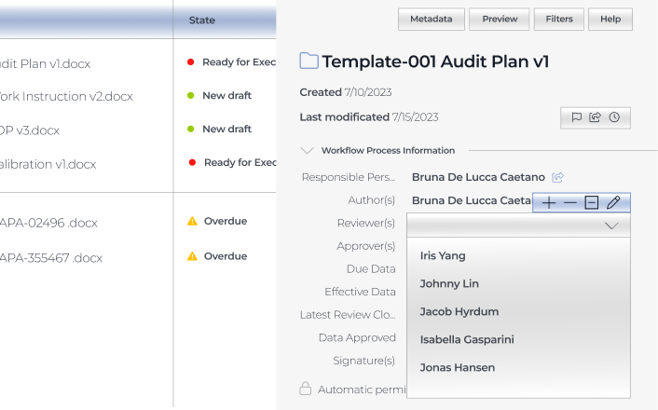
Task: Click the Help button
Action: 610,19
